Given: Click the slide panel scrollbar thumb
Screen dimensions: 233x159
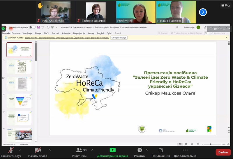Looking at the screenshot, I should tap(36, 52).
